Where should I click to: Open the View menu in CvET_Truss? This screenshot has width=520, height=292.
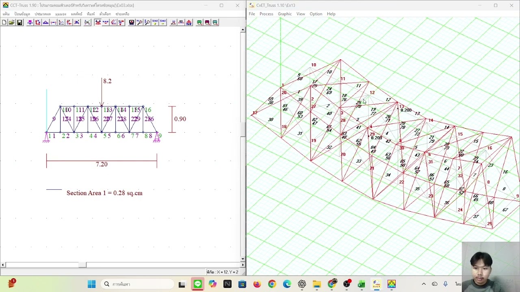tap(301, 14)
